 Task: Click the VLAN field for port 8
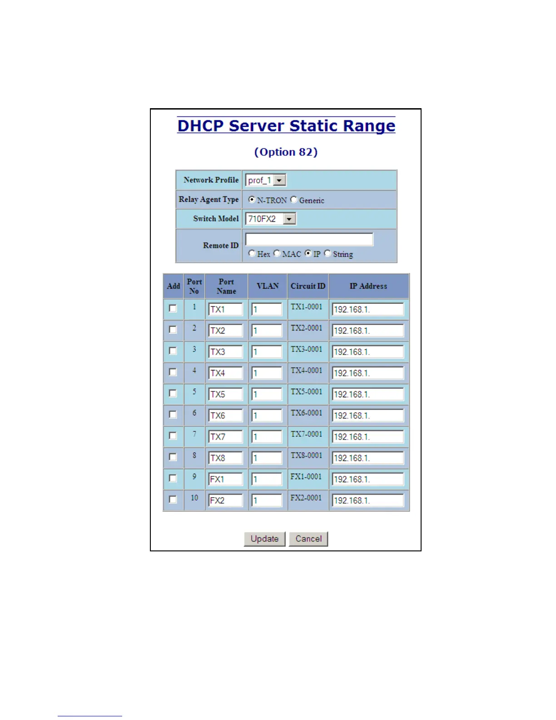click(x=267, y=458)
